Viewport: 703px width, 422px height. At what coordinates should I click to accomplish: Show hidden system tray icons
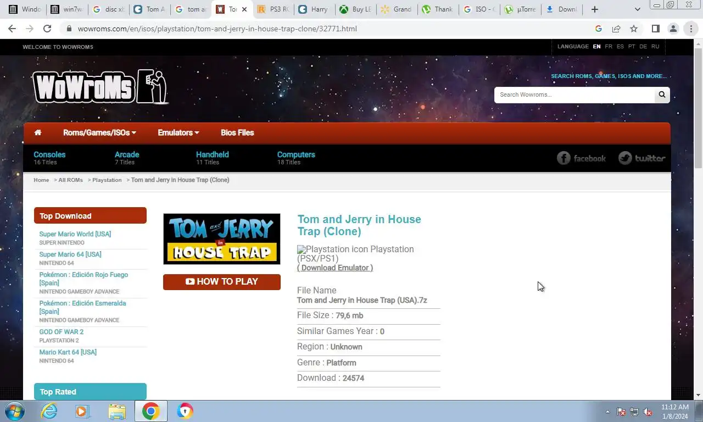point(607,412)
